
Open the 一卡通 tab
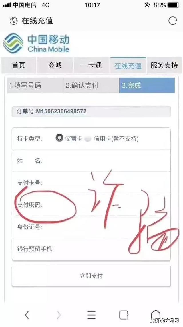coord(91,65)
